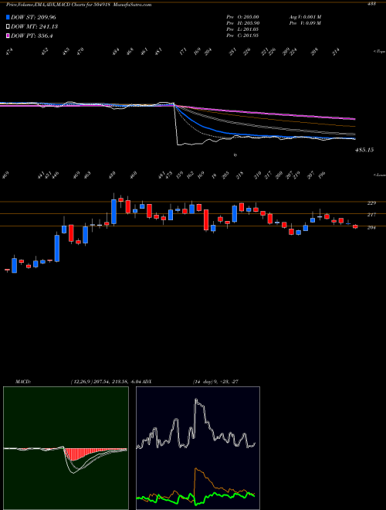Click the 'Avg V: 0.001 M' volume text
The image size is (386, 510).
305,17
